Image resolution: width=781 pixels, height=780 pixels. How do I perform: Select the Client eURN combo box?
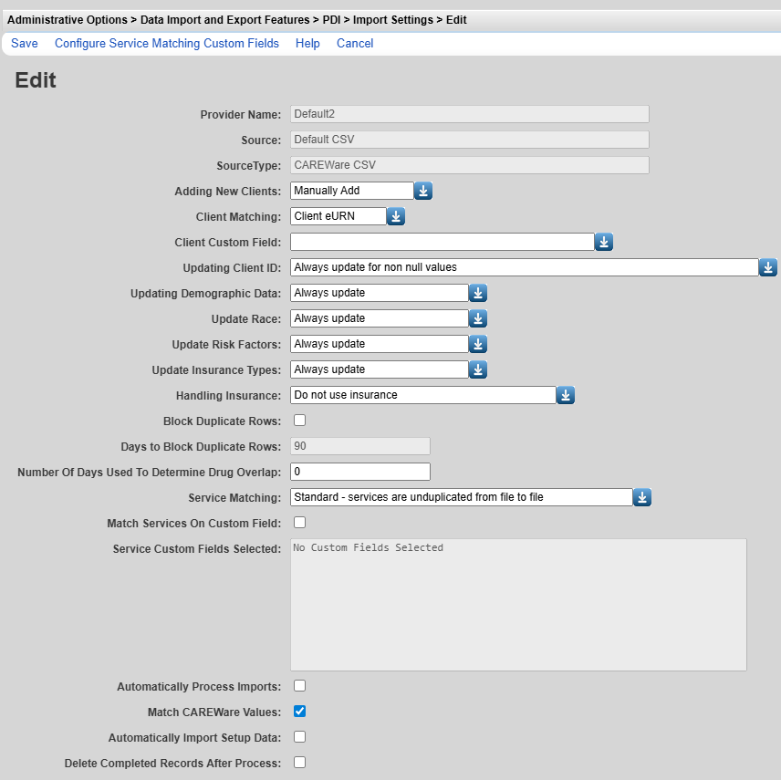click(338, 216)
